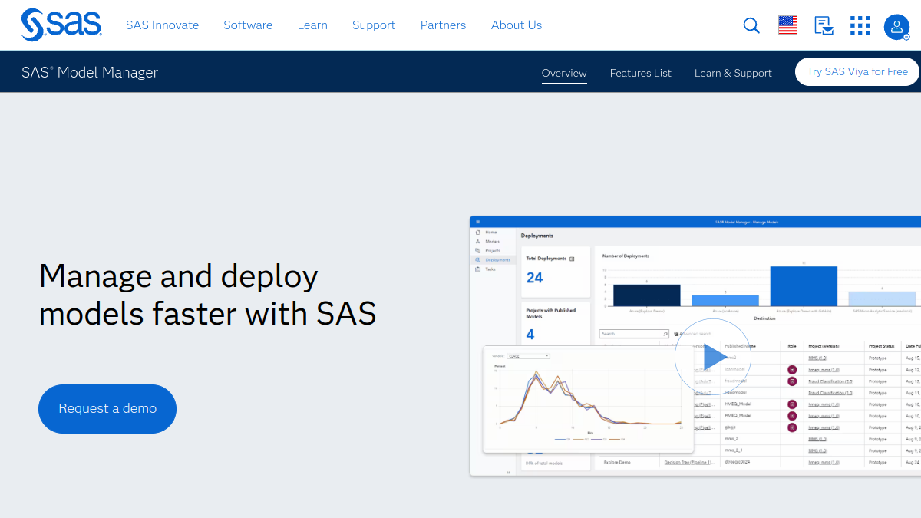
Task: Open the About Us menu
Action: tap(517, 25)
